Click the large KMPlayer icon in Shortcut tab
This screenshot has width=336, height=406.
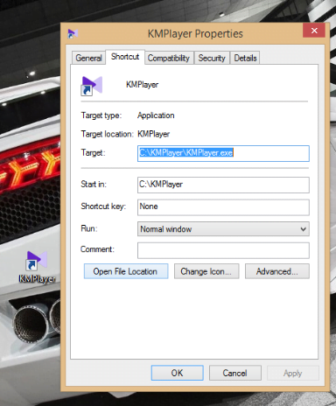pyautogui.click(x=91, y=86)
